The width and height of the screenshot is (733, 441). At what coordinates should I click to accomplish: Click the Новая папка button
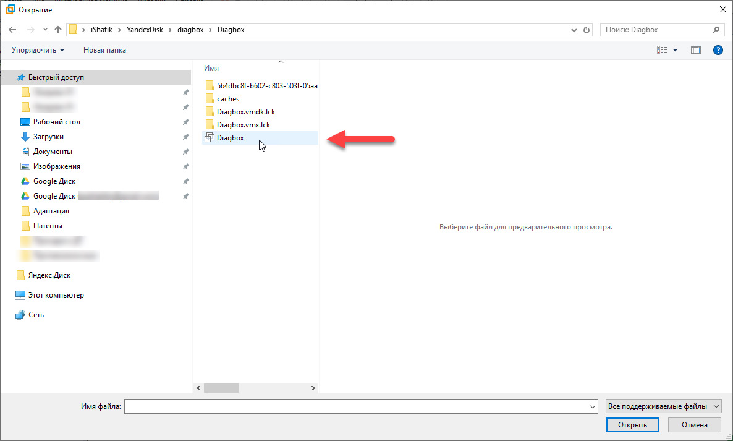[x=104, y=50]
